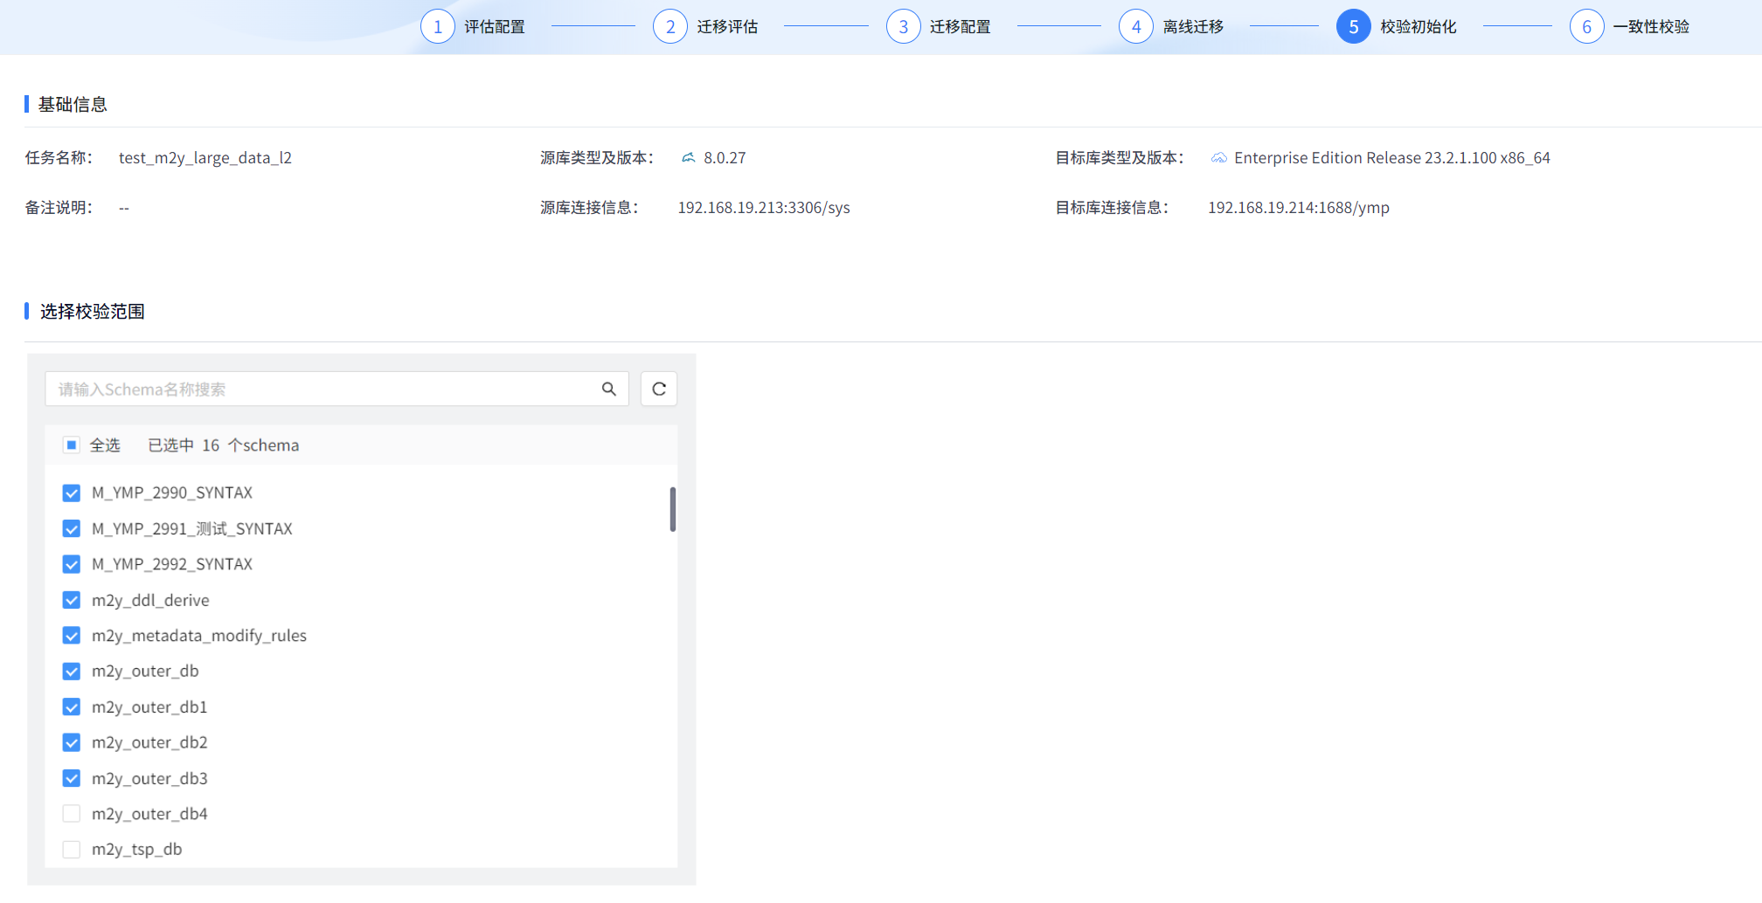Screen dimensions: 1762x903
Task: Check the m2y_outer_db4 schema checkbox
Action: pyautogui.click(x=72, y=814)
